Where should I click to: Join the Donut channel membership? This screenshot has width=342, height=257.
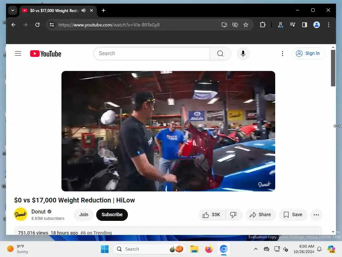coord(84,215)
